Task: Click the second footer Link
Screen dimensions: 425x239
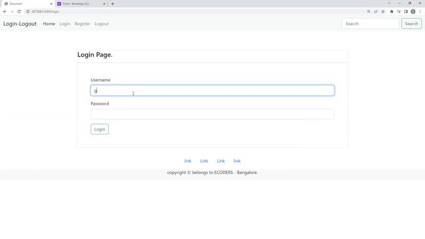Action: (204, 161)
